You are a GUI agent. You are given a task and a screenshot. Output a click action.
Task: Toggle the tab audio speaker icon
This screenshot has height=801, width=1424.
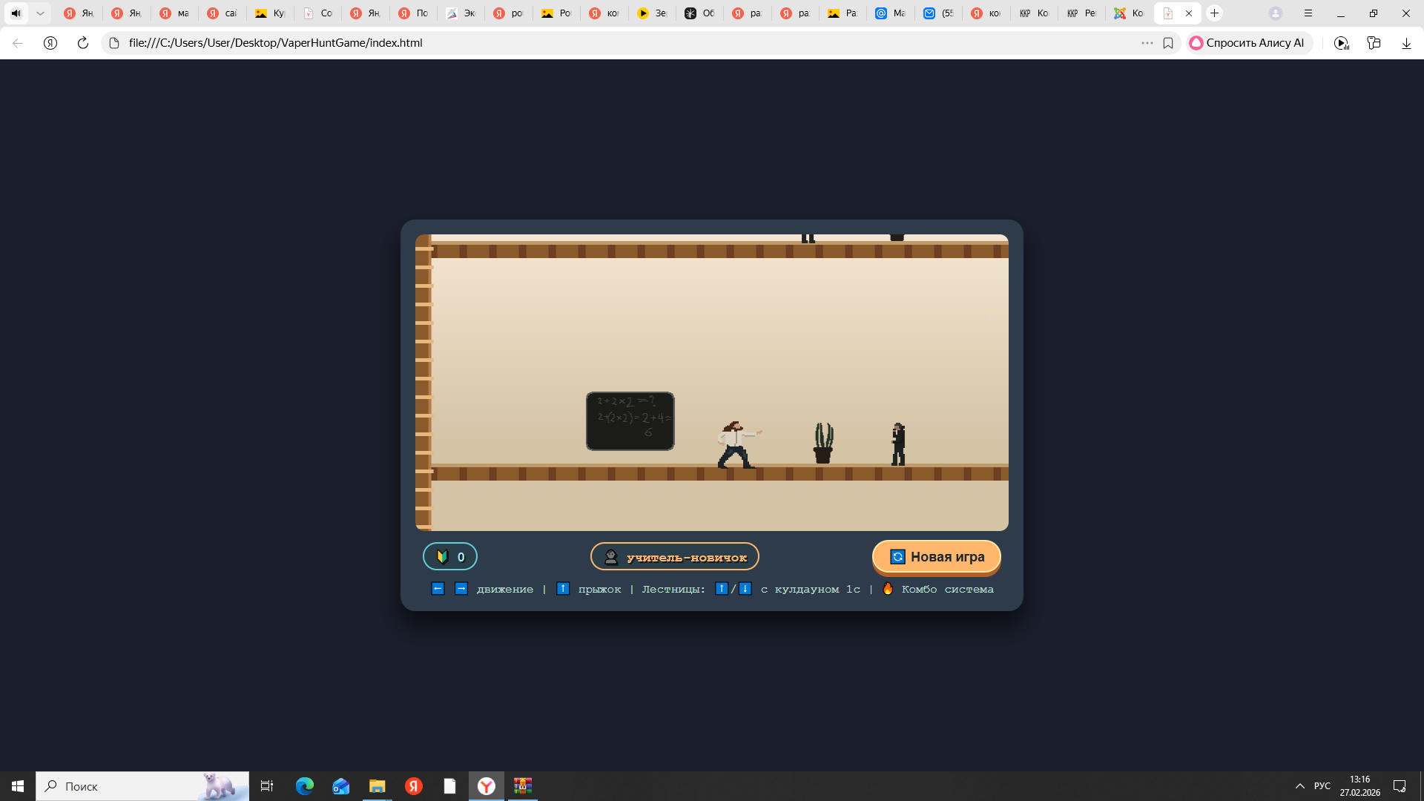(x=16, y=13)
